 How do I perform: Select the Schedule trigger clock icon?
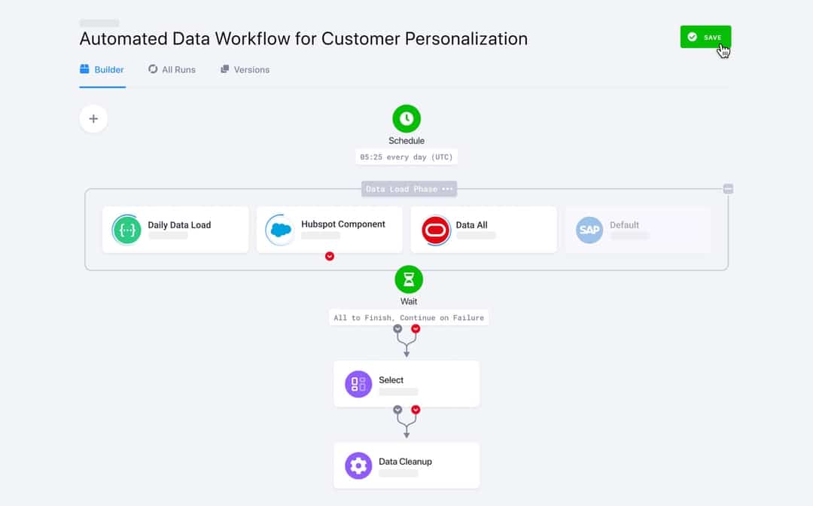[x=406, y=118]
